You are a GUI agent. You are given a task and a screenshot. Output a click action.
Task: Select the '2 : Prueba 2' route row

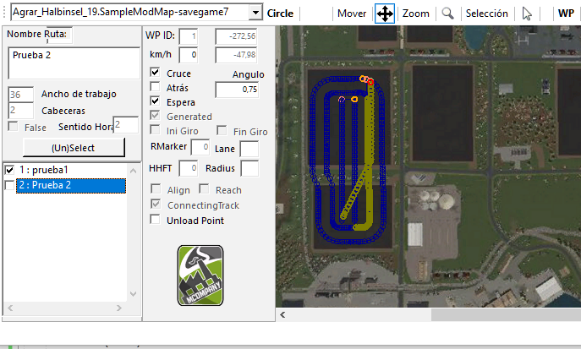[x=71, y=185]
